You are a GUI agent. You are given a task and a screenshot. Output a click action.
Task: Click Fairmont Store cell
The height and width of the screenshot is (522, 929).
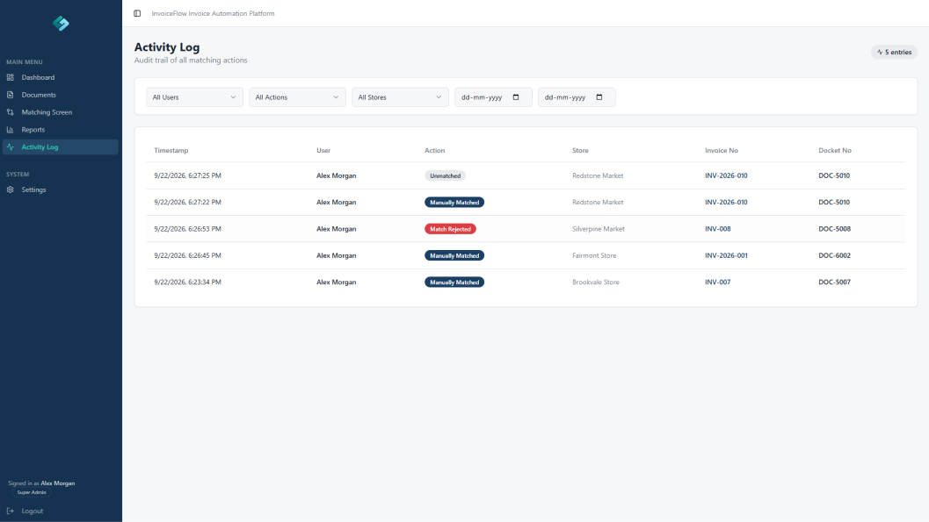(x=594, y=255)
